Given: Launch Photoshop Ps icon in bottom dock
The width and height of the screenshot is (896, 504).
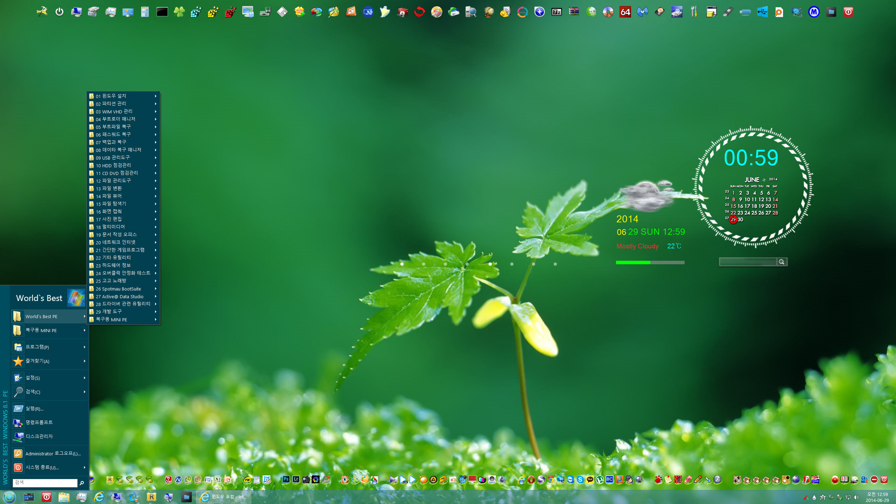Looking at the screenshot, I should 286,479.
